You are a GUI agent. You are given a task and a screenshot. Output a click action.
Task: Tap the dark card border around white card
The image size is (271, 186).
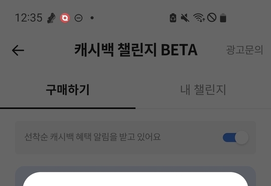pos(135,169)
